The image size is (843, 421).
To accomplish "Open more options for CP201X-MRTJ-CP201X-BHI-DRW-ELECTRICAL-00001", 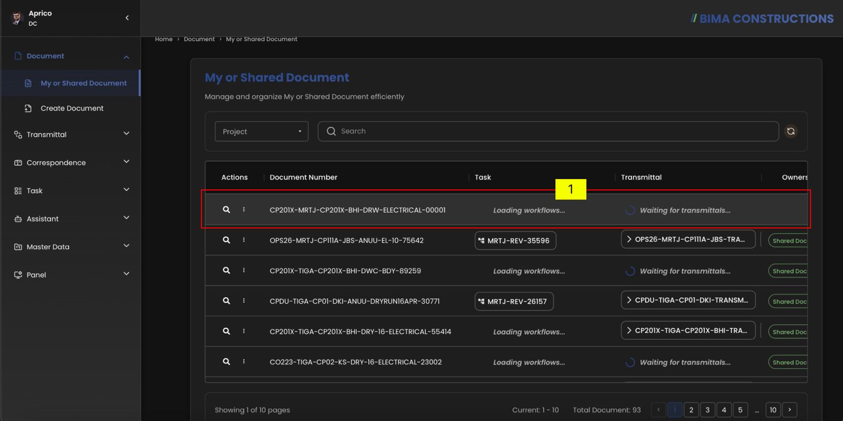I will pyautogui.click(x=244, y=209).
